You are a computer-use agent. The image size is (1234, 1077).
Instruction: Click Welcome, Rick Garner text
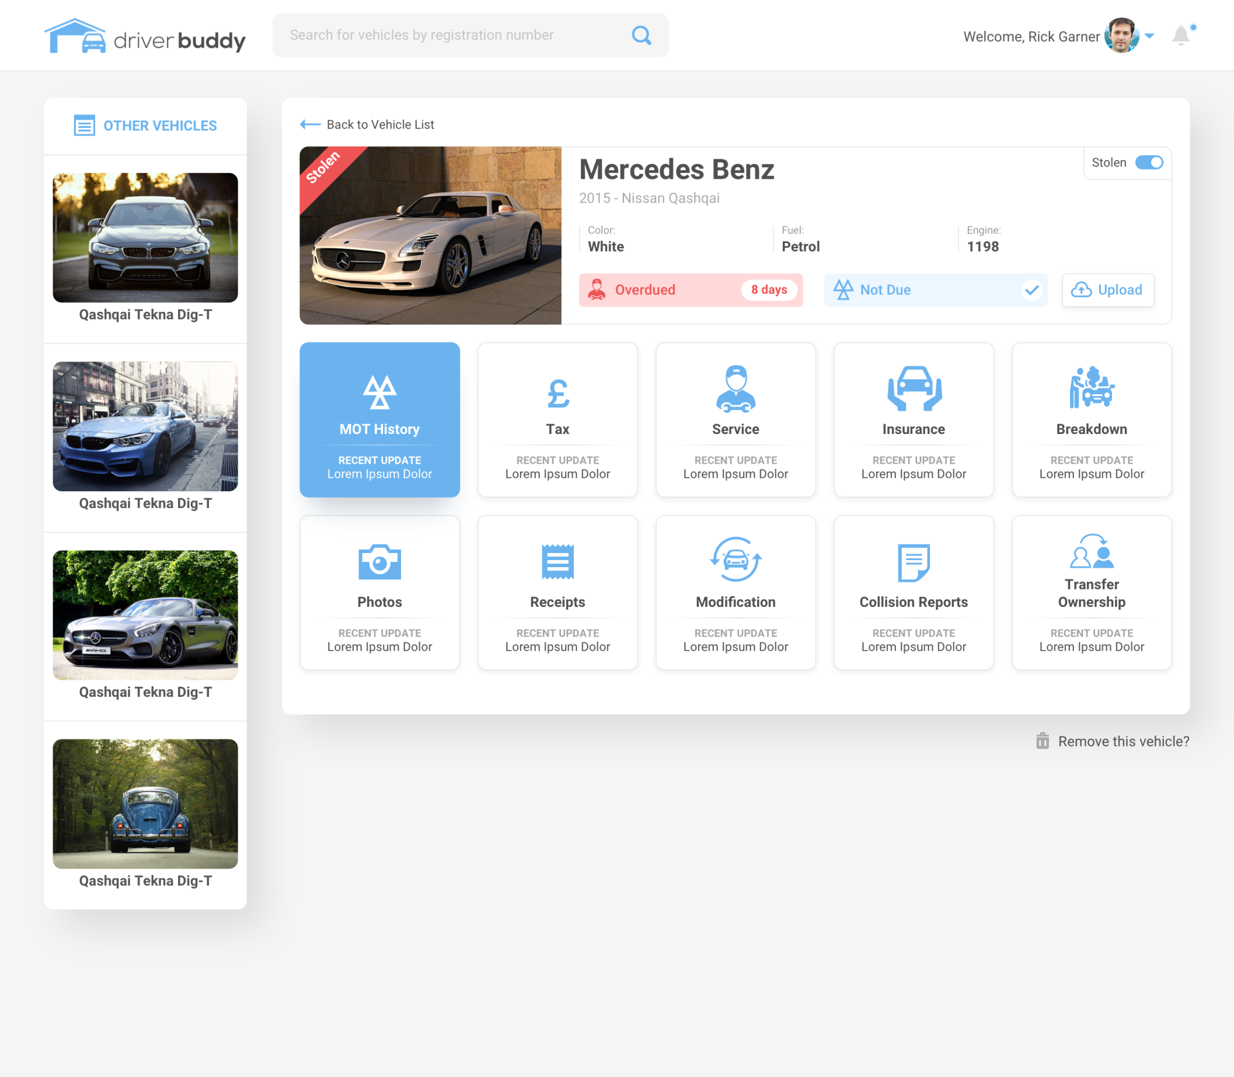click(1032, 37)
